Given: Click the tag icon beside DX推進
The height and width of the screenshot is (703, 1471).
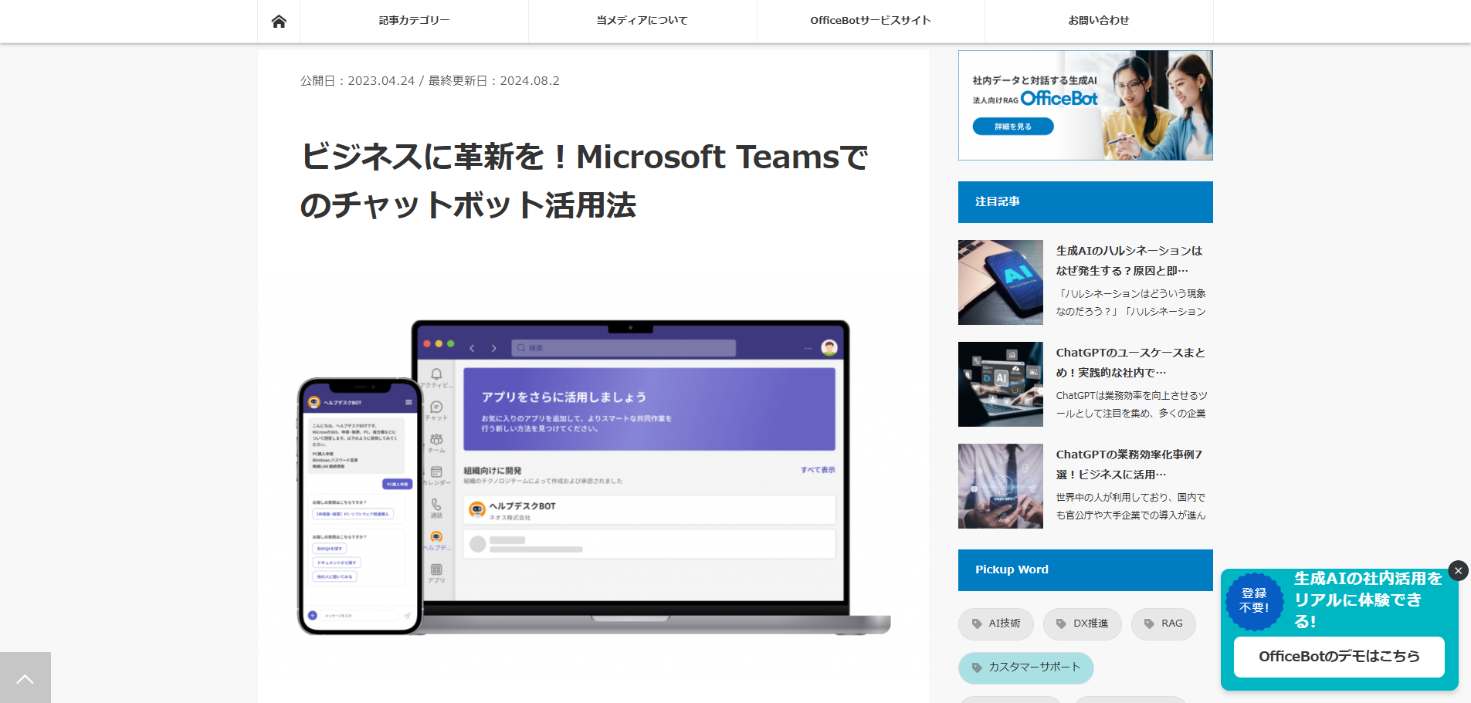Looking at the screenshot, I should 1061,624.
